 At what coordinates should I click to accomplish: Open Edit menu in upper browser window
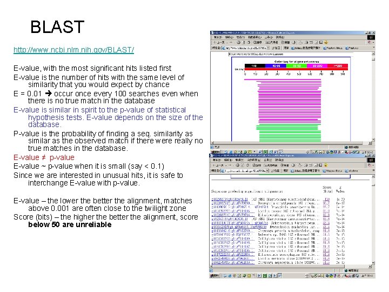coord(229,37)
